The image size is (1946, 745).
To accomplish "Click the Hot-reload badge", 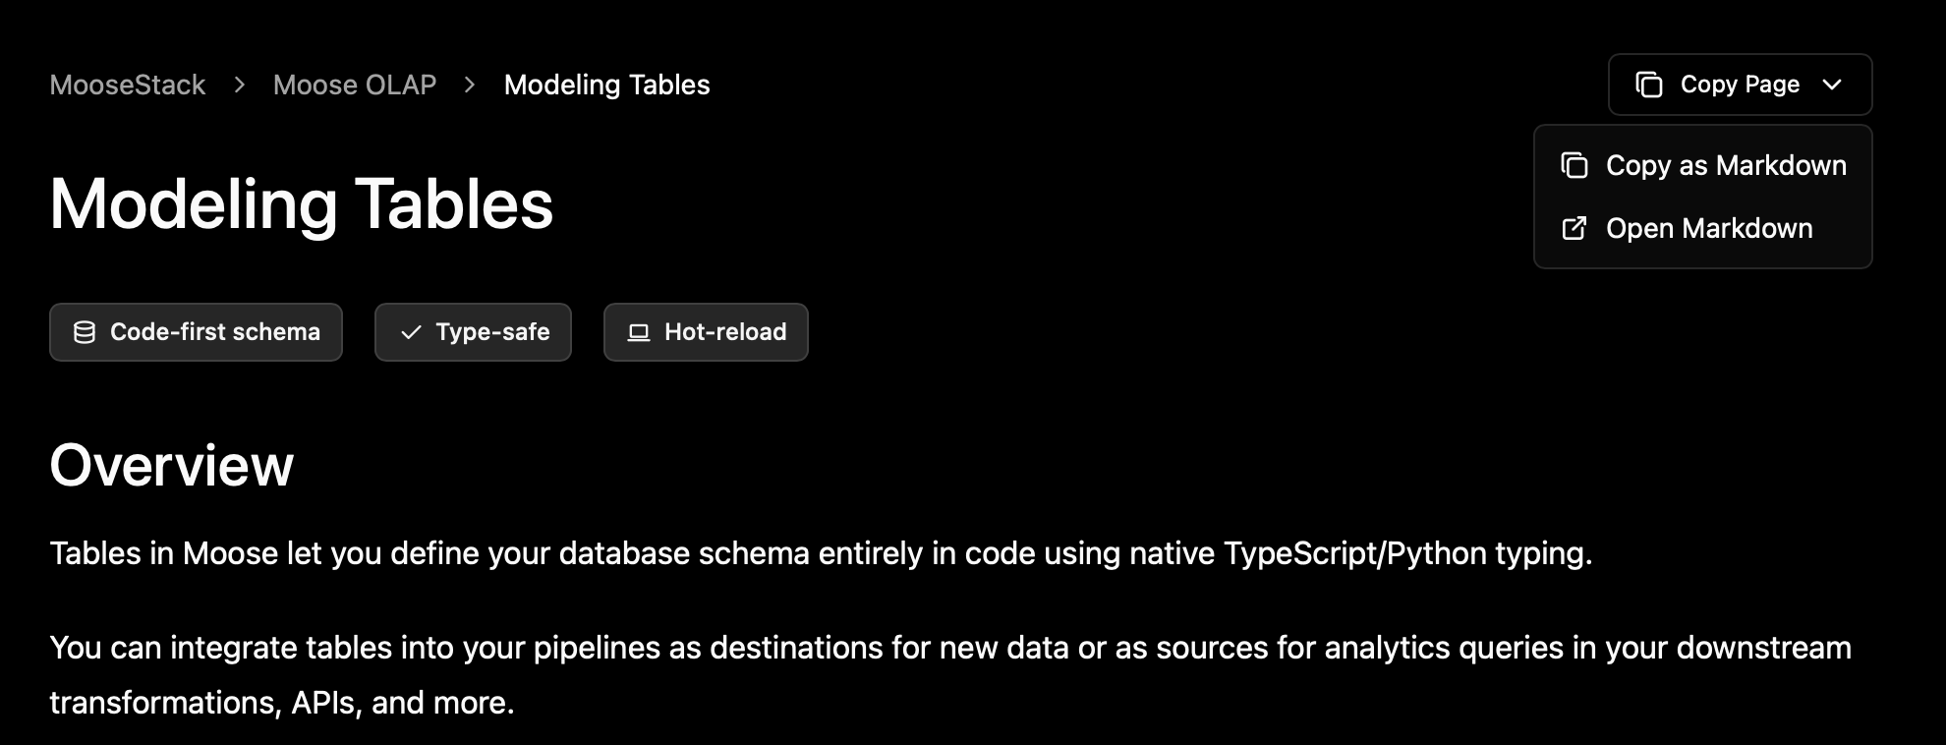I will 706,332.
